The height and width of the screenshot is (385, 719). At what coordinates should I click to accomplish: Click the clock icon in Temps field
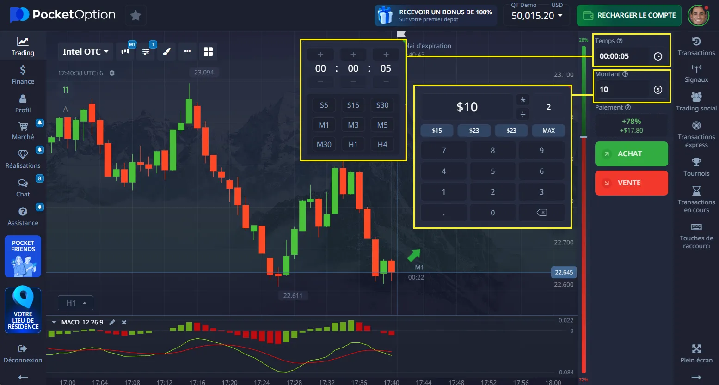(x=658, y=56)
